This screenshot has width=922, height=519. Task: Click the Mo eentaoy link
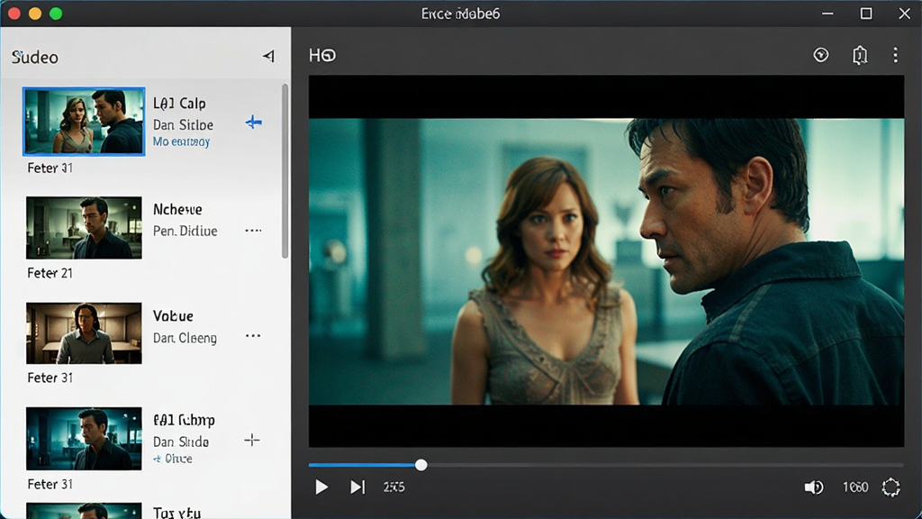181,141
